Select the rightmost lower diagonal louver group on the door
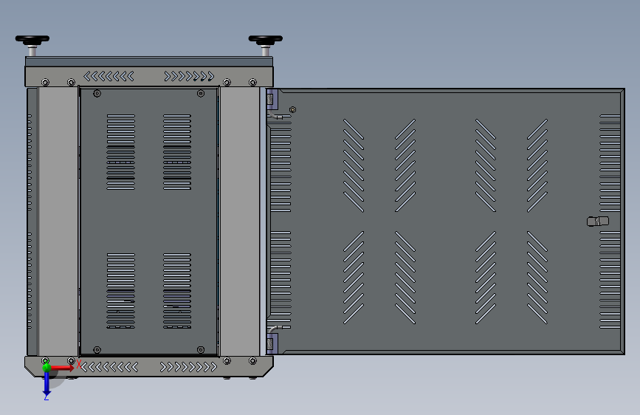The image size is (640, 415). pos(537,278)
